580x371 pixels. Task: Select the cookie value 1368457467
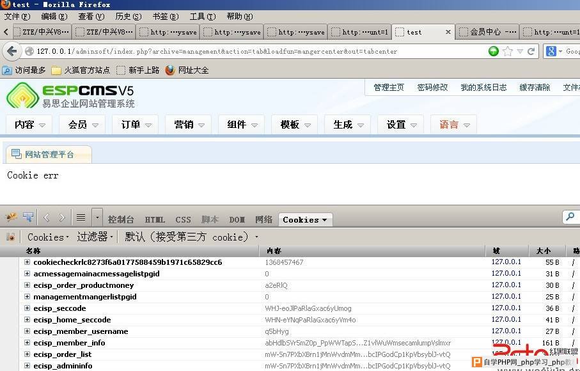click(284, 262)
